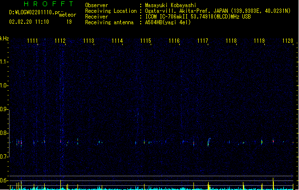Screen dimensions: 299x190
Task: Click the 0.6 kHz frequency label
Action: (4, 180)
